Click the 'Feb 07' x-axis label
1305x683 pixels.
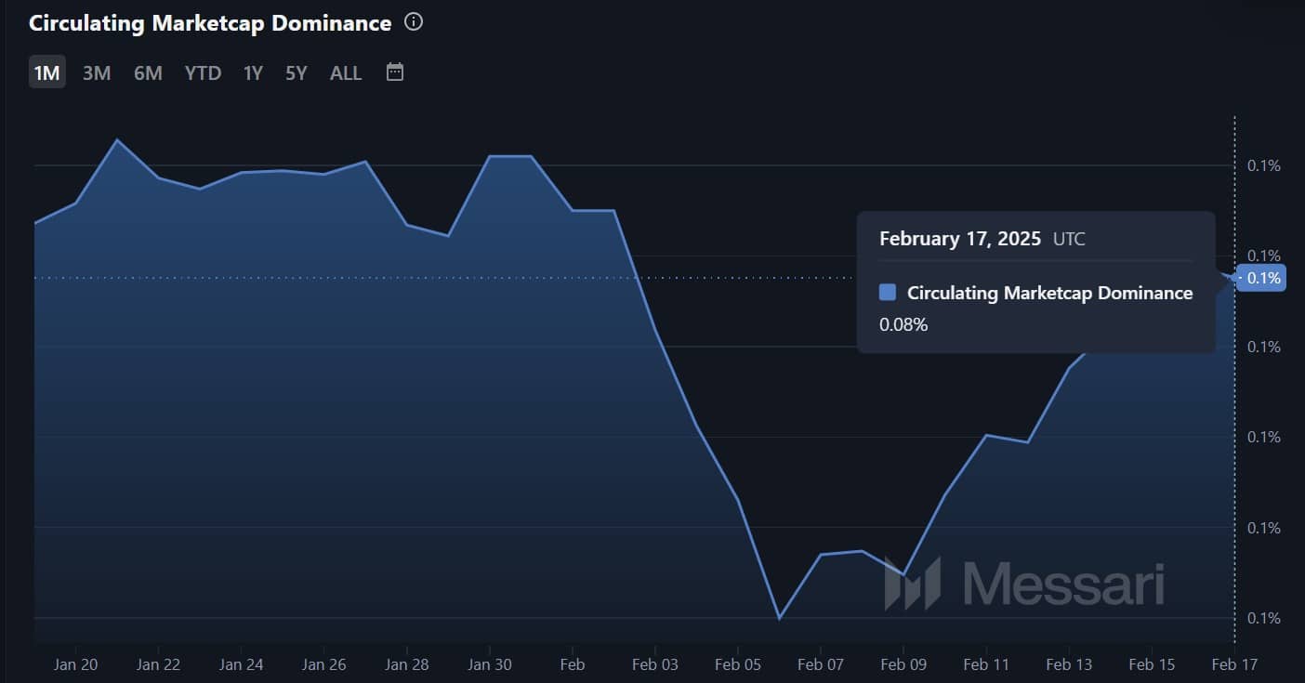(x=821, y=664)
